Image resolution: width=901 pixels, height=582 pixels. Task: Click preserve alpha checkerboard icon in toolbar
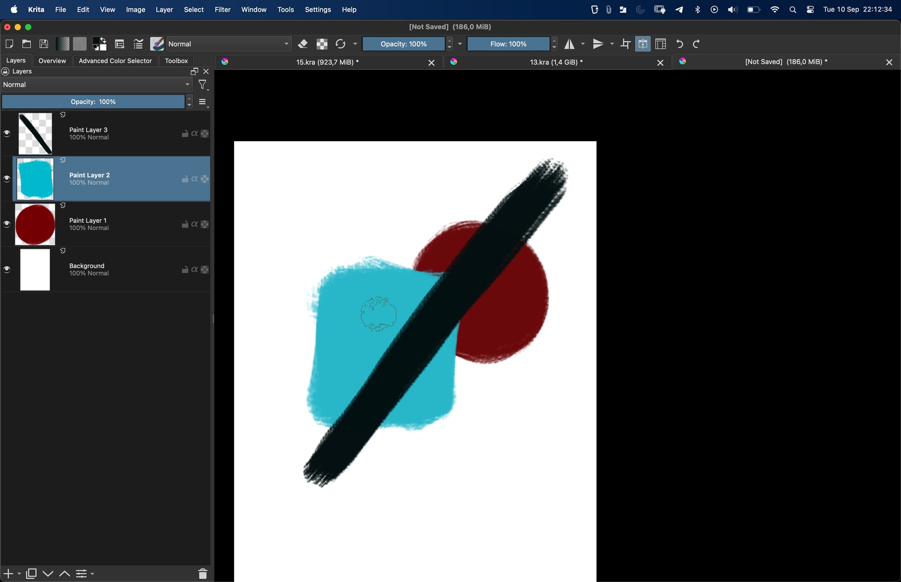pyautogui.click(x=322, y=44)
